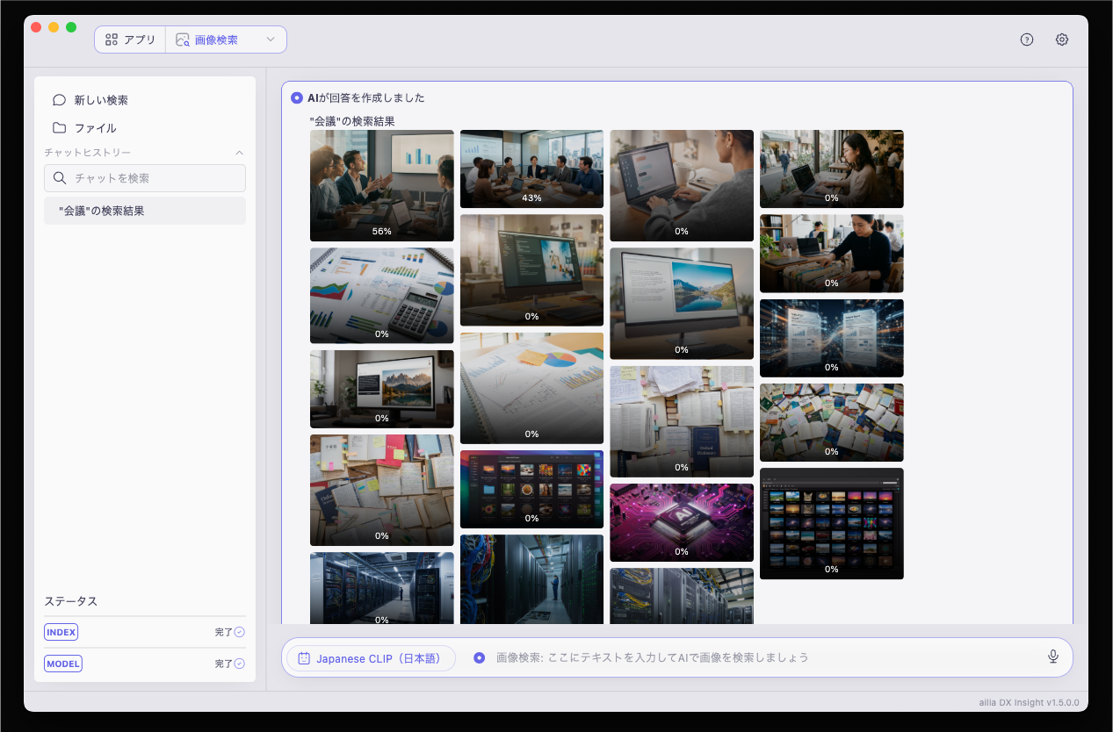This screenshot has height=732, width=1113.
Task: Open settings via the gear icon
Action: (x=1062, y=39)
